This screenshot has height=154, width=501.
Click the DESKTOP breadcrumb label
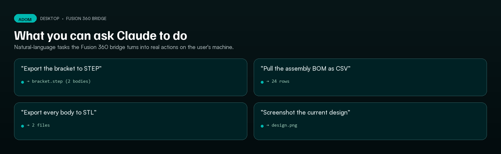50,18
